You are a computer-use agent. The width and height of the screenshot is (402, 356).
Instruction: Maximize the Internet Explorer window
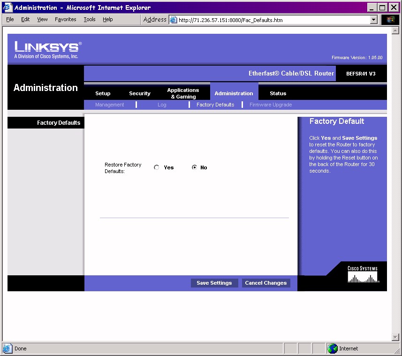coord(382,8)
